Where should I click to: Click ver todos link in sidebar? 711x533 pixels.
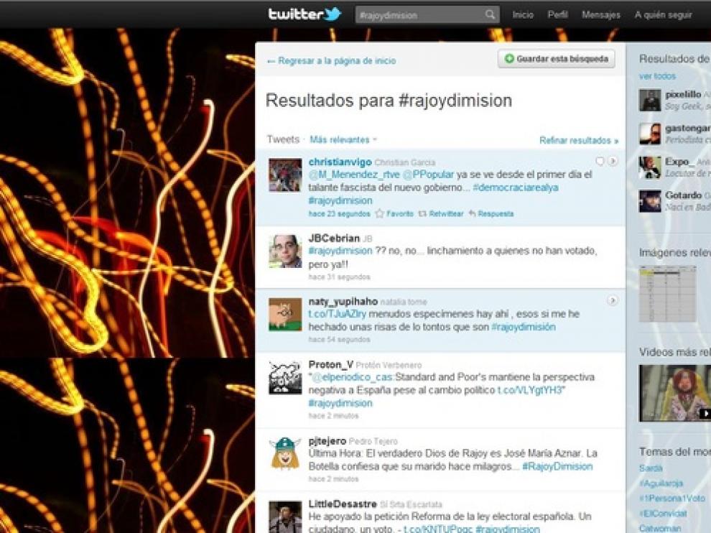(657, 76)
